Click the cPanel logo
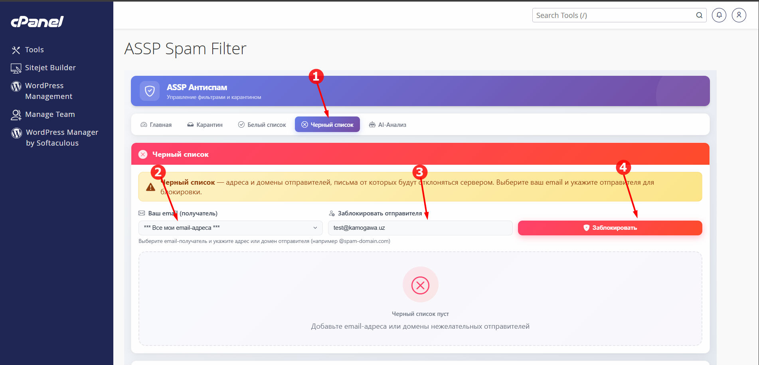Screen dimensions: 759x365 pyautogui.click(x=37, y=22)
